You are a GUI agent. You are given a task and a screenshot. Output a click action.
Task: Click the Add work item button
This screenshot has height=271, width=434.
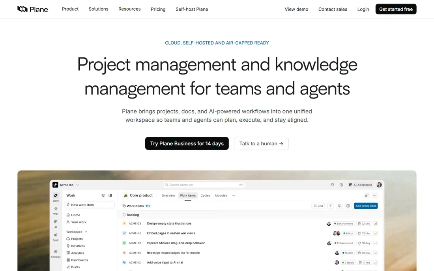click(x=366, y=206)
